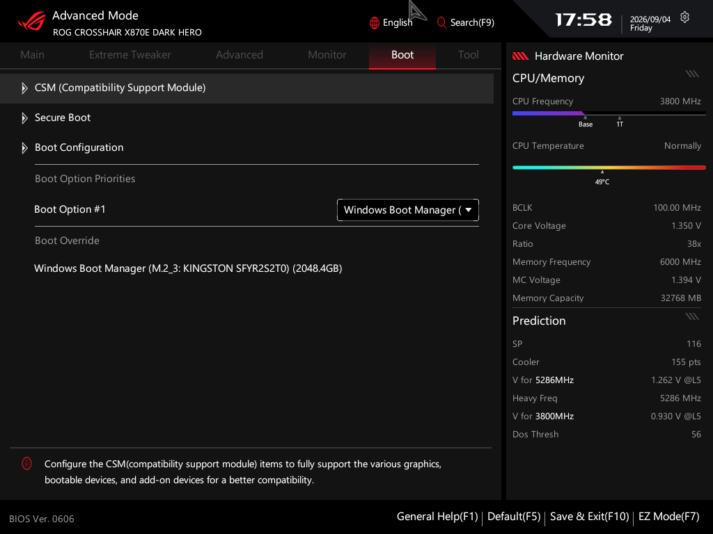
Task: Collapse the Prediction section stripes icon
Action: click(692, 316)
